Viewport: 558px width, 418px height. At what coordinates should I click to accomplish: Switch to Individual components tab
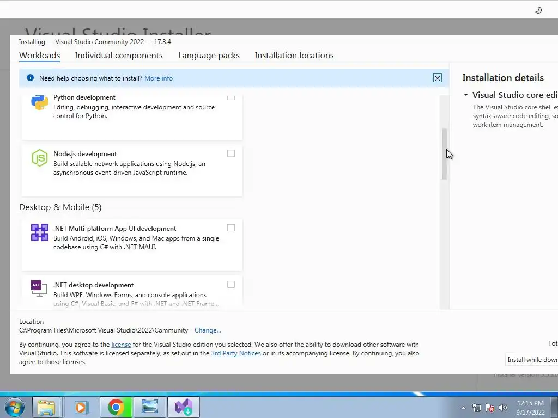(118, 56)
